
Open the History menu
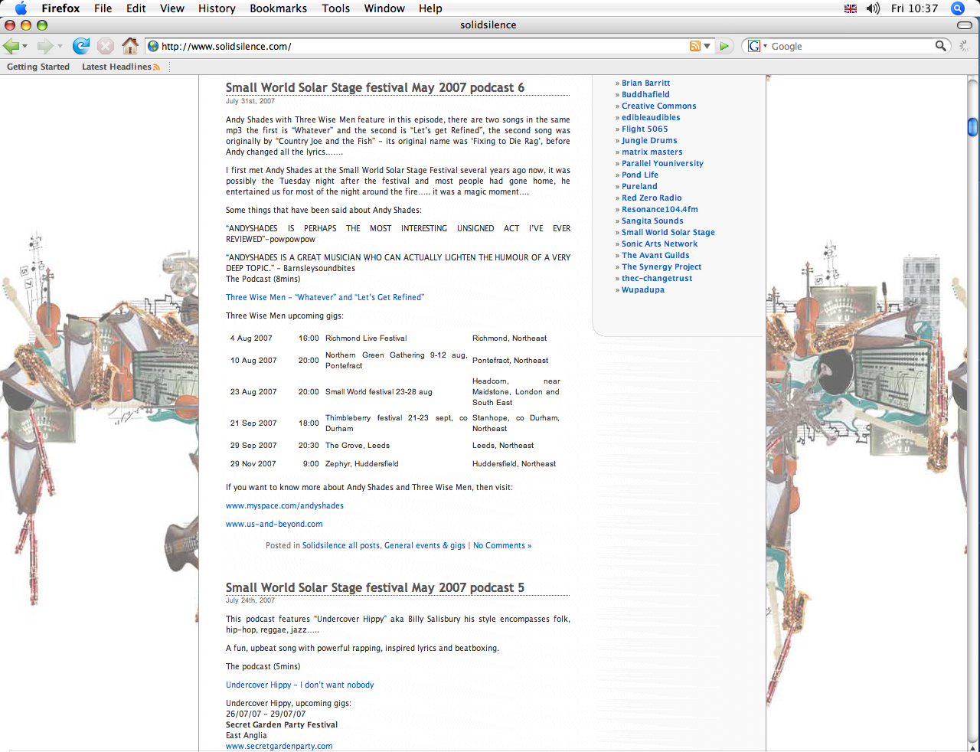(217, 8)
